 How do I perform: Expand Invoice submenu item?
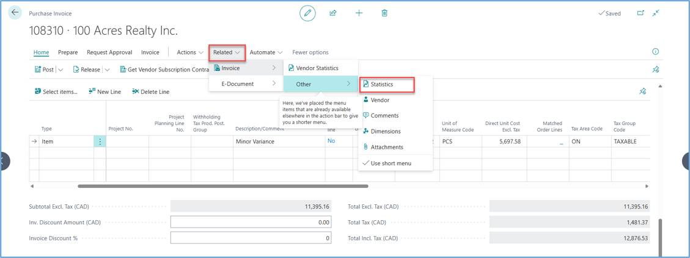(x=246, y=68)
